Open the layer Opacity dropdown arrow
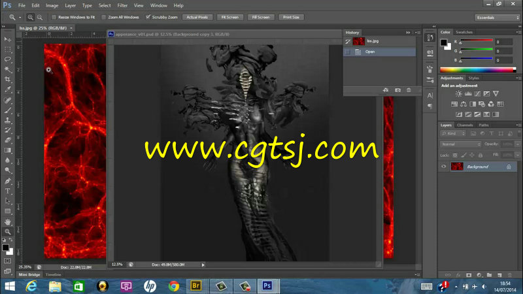The width and height of the screenshot is (523, 294). (x=517, y=144)
